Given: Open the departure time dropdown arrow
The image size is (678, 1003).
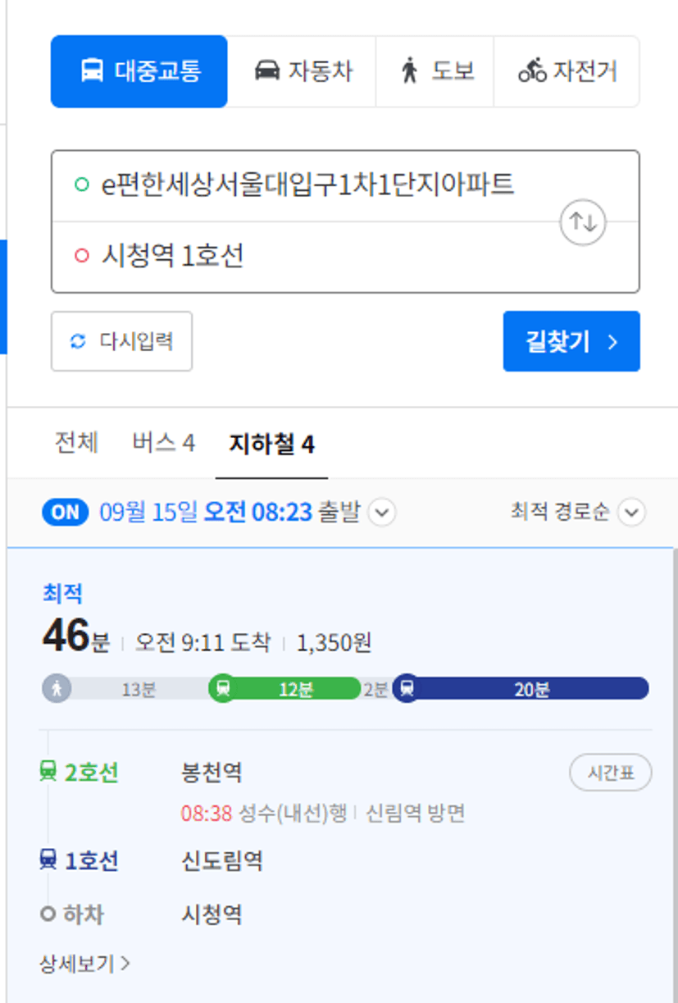Looking at the screenshot, I should 382,513.
